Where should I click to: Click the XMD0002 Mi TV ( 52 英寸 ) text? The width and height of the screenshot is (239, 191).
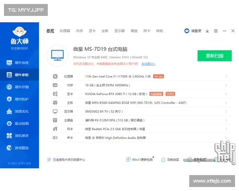click(104, 111)
